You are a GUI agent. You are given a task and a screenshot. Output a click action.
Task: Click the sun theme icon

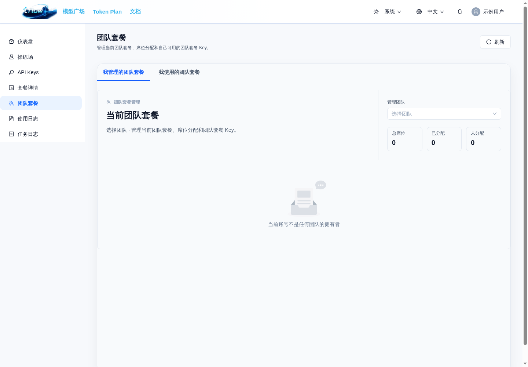pos(376,12)
